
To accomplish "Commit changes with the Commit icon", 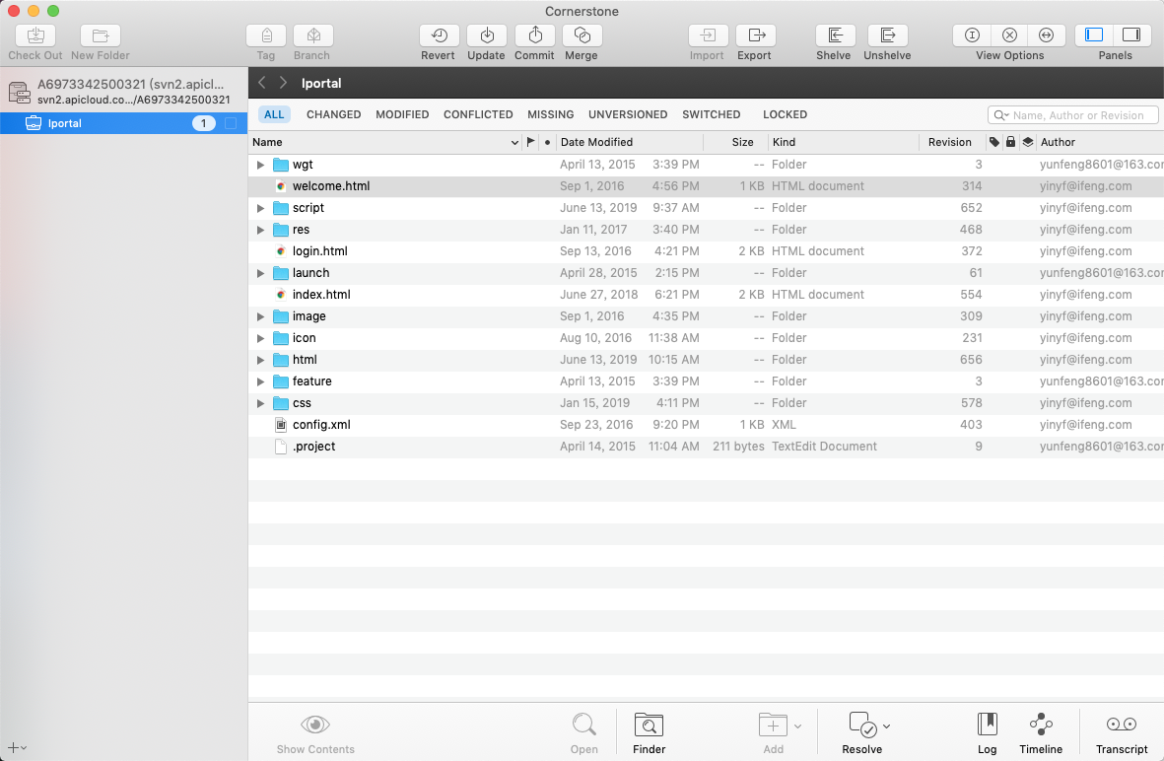I will [x=535, y=35].
